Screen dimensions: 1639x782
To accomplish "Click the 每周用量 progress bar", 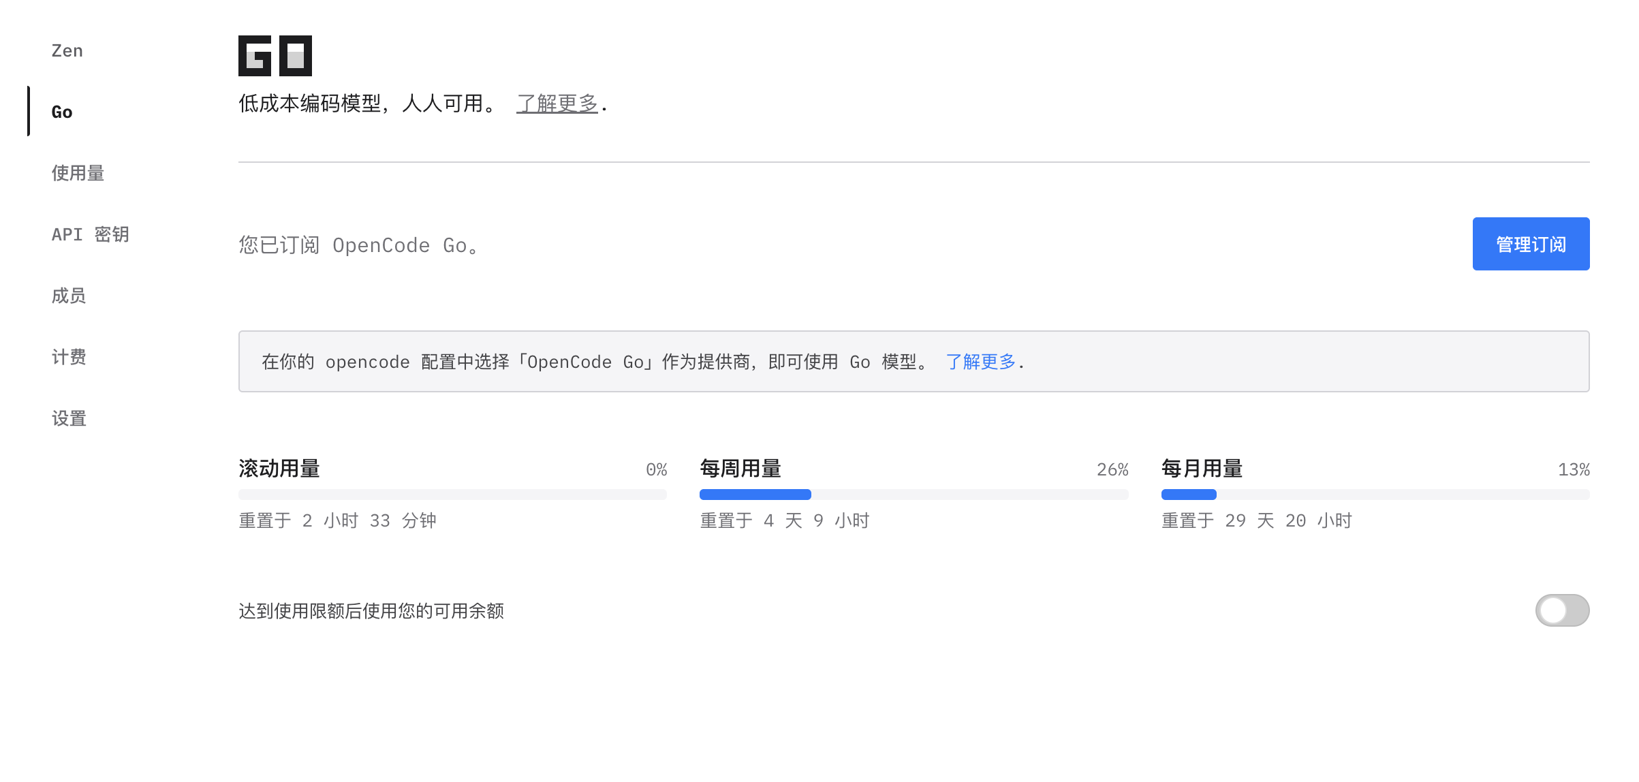I will click(914, 495).
